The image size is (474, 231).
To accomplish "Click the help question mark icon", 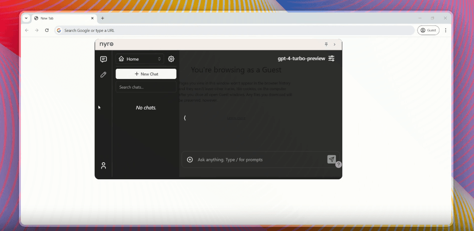I will [338, 164].
